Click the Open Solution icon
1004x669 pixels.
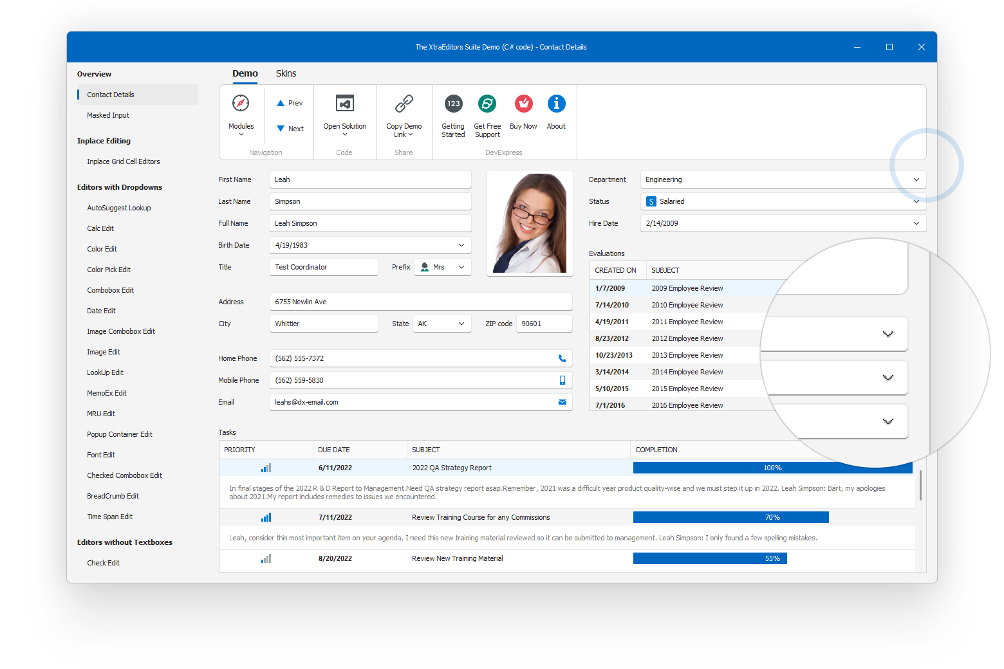tap(345, 104)
